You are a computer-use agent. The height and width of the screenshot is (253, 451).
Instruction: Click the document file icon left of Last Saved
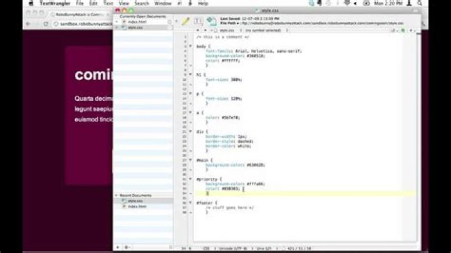[x=212, y=21]
